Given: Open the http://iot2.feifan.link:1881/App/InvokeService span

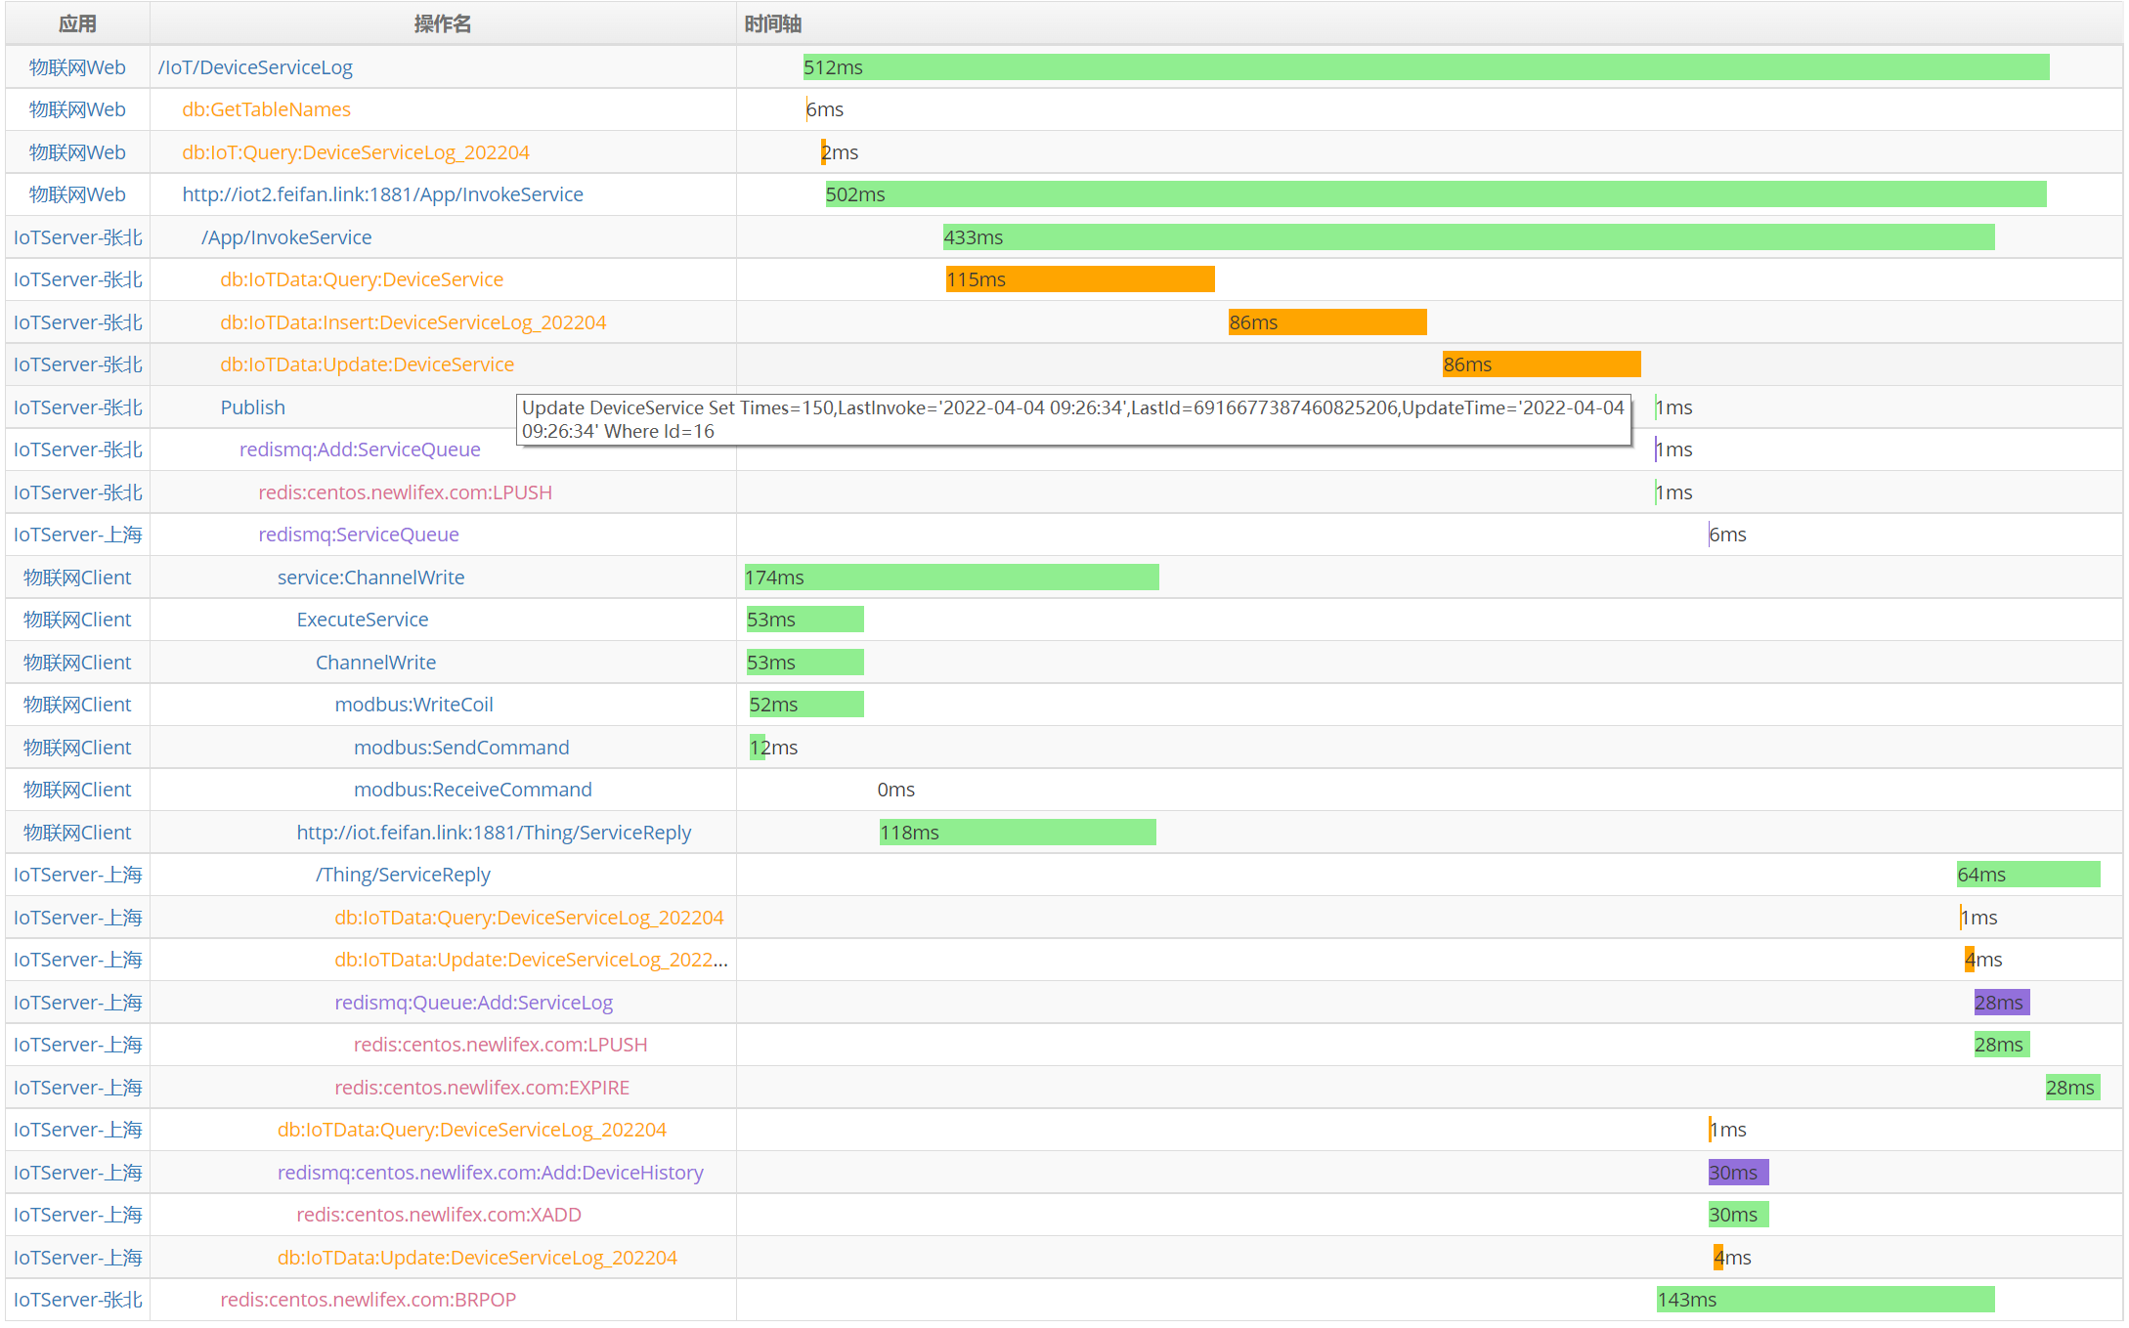Looking at the screenshot, I should [382, 194].
